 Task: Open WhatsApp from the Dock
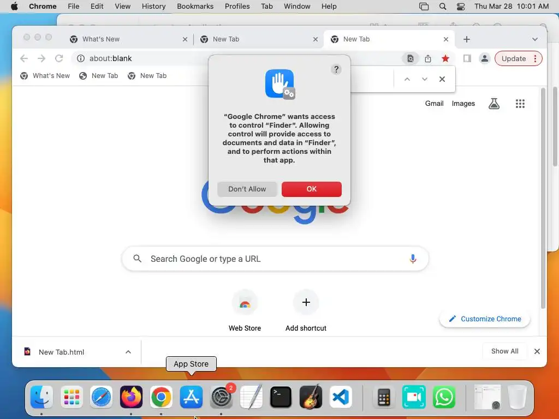pos(444,397)
